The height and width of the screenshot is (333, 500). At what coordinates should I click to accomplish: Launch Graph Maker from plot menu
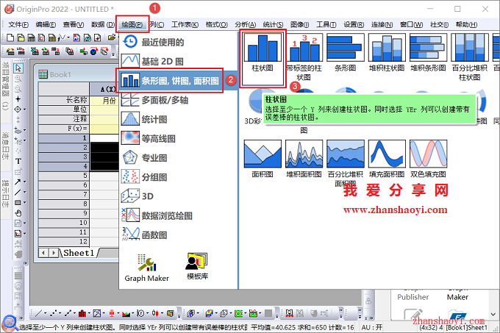point(146,268)
